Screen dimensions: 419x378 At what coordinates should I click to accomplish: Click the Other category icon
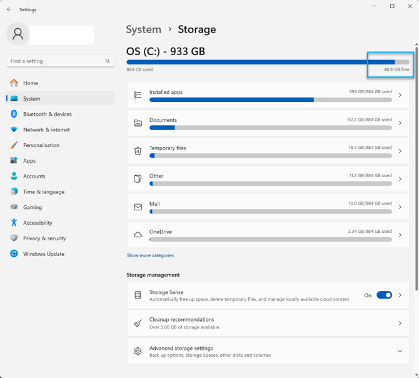tap(138, 178)
